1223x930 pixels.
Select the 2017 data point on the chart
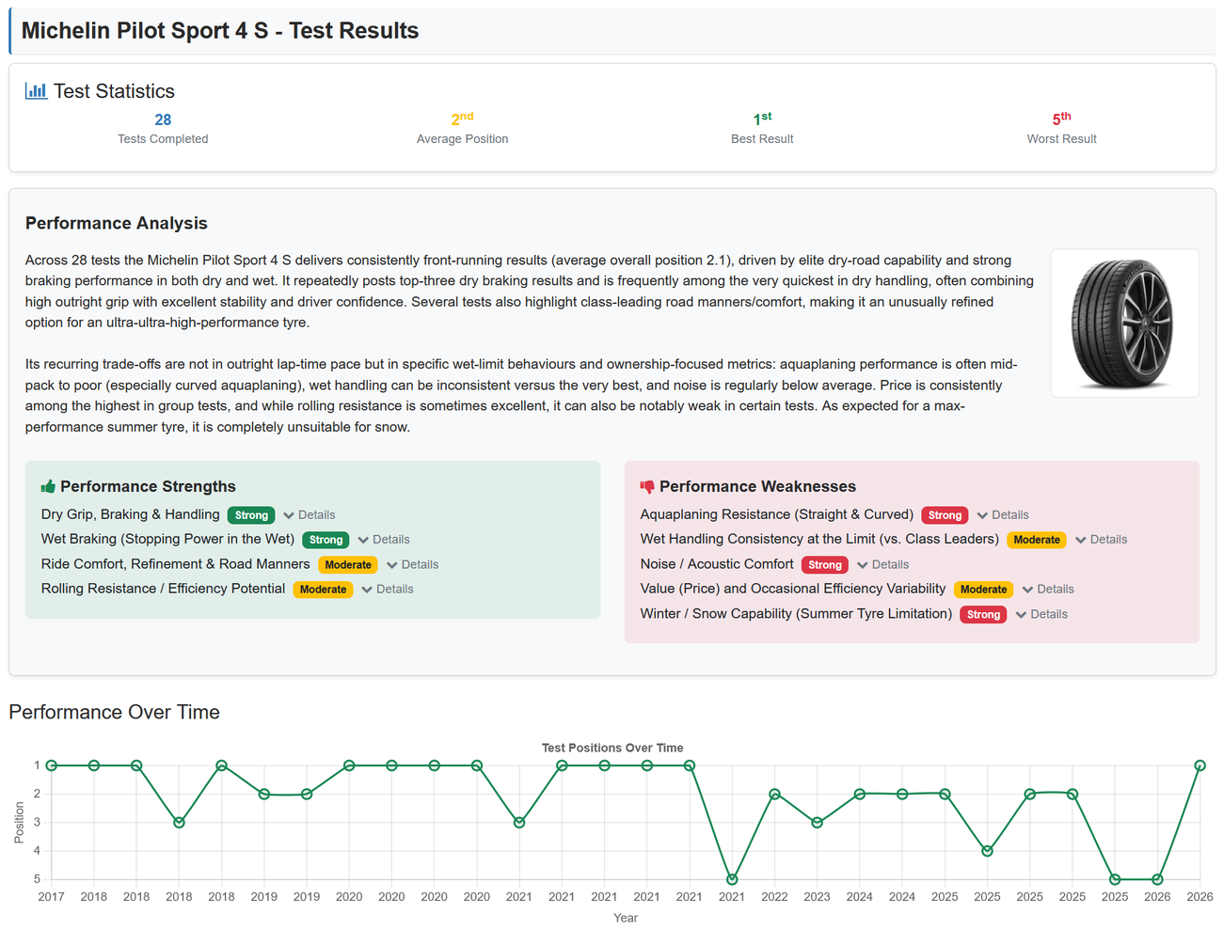[x=52, y=765]
